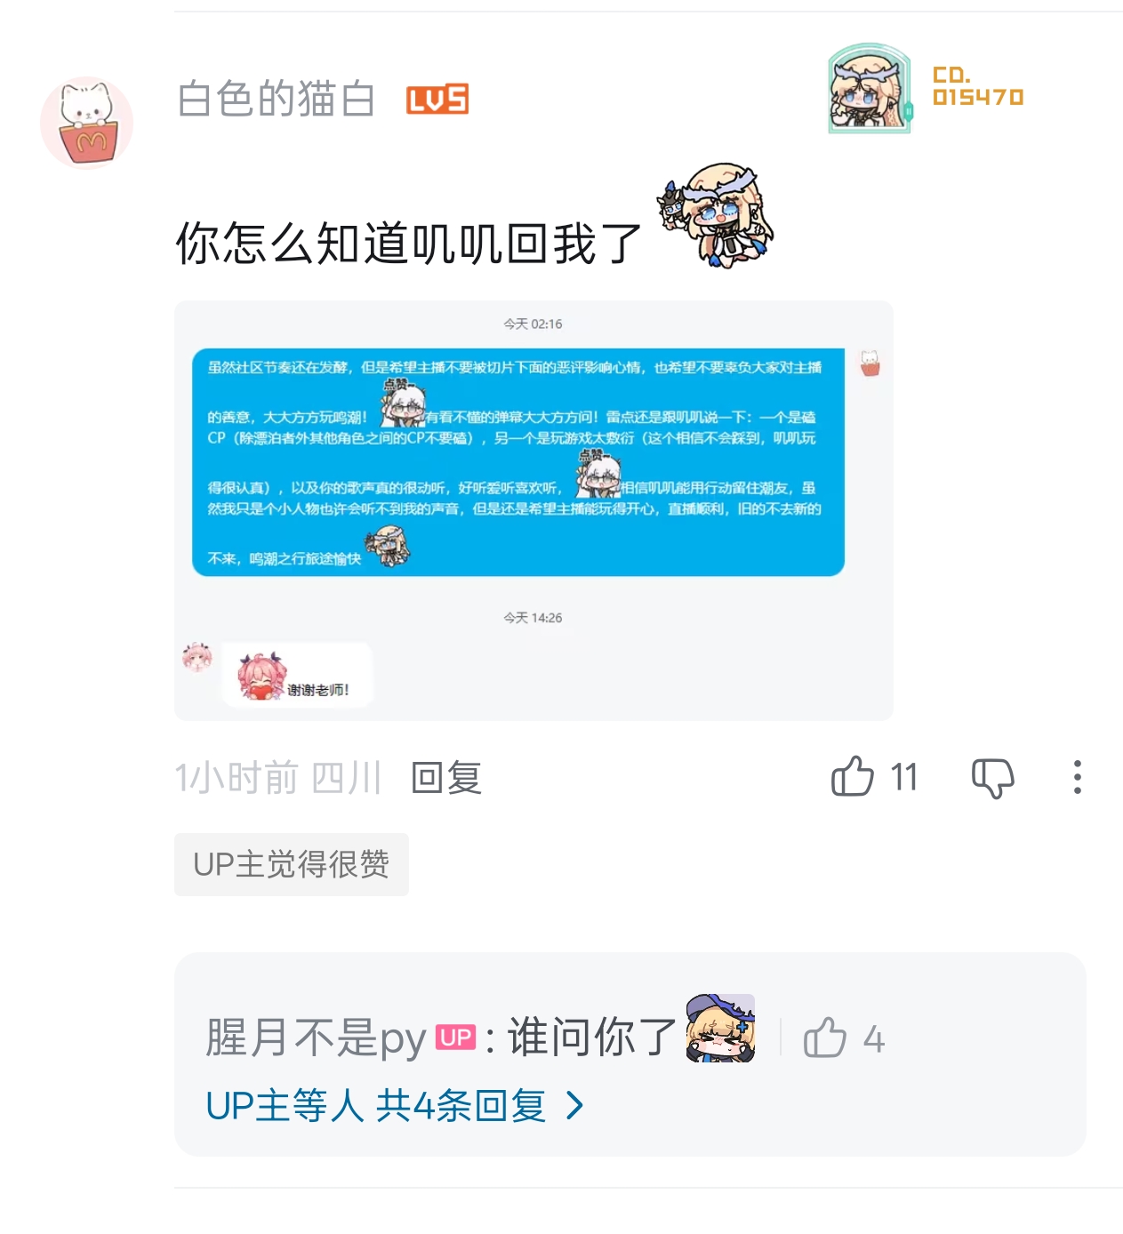Like the UP reply 谁问你了
Screen dimensions: 1123x1234
[824, 1038]
